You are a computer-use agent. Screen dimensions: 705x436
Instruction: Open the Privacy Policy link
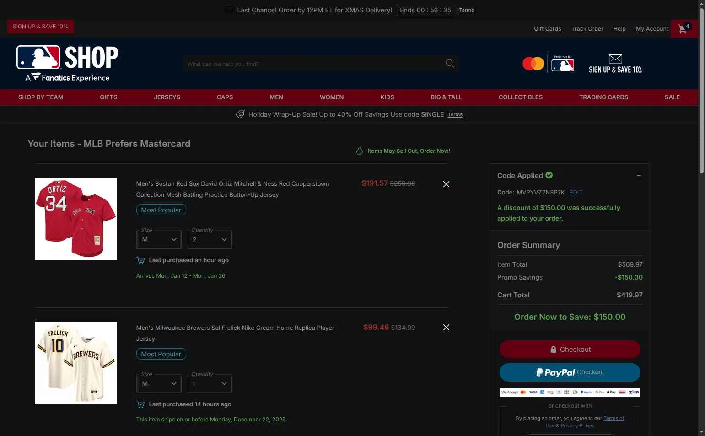576,425
